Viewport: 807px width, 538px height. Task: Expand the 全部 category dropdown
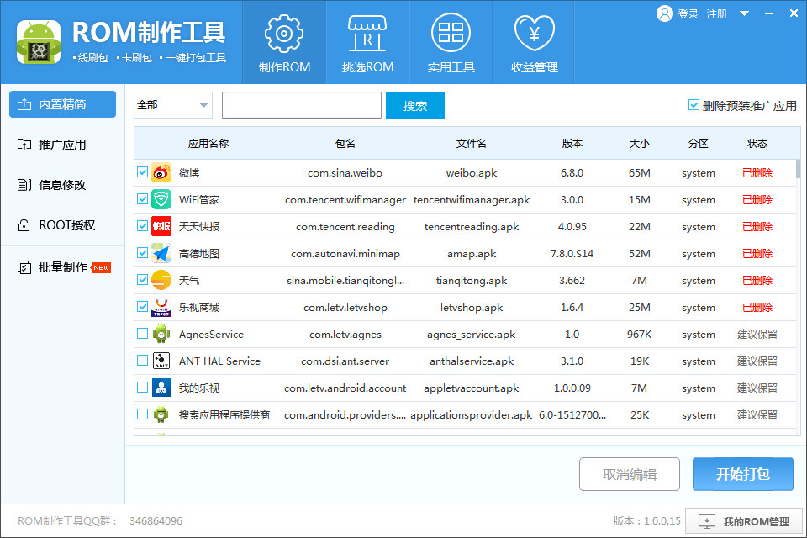coord(173,105)
